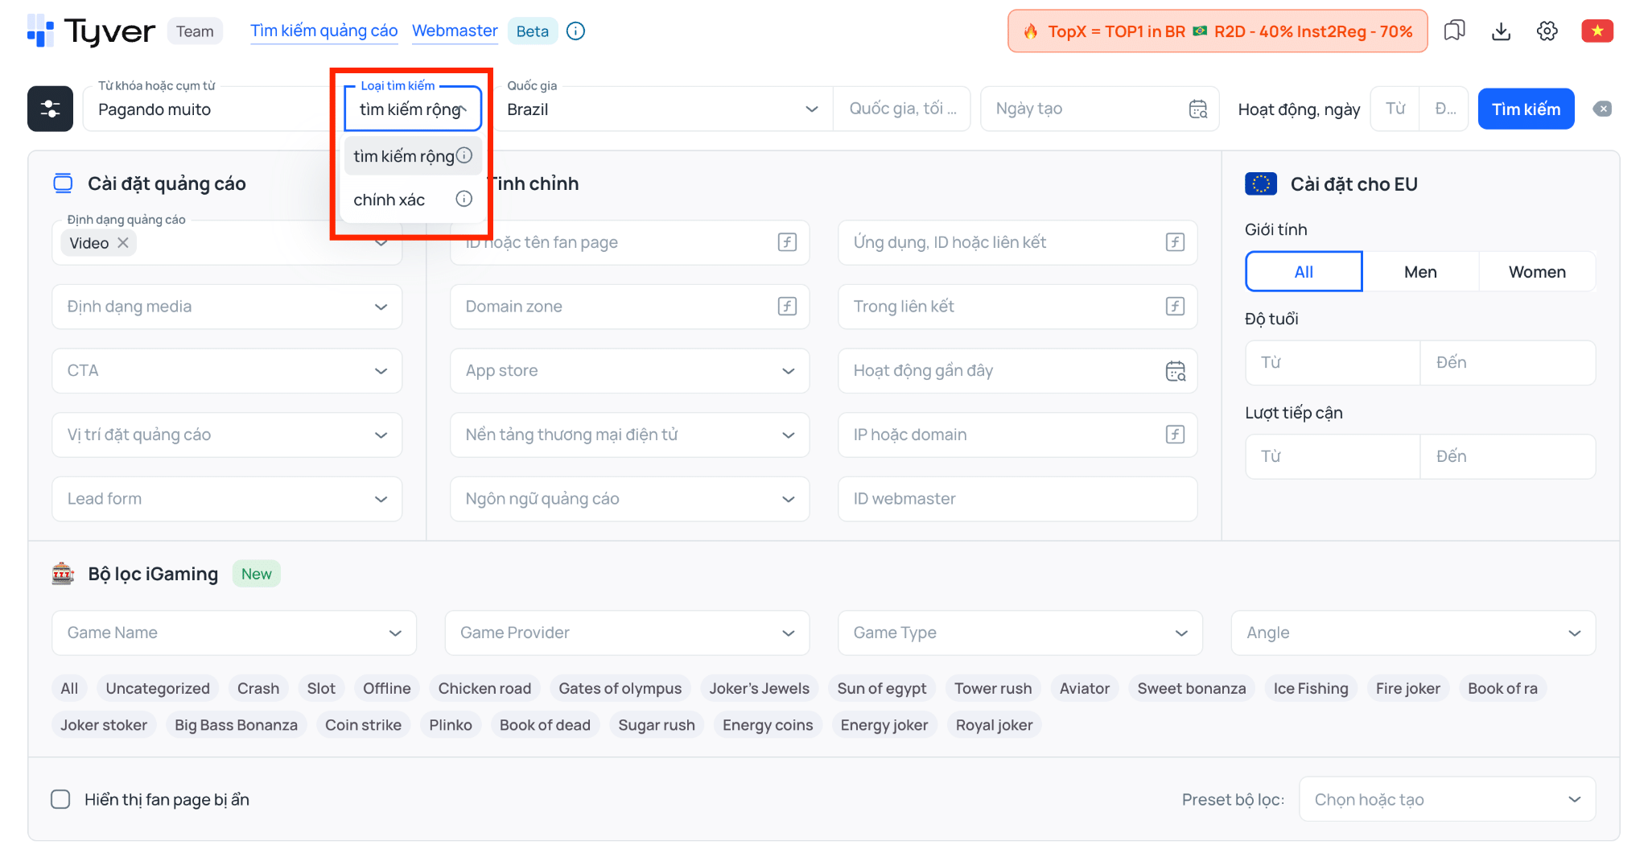Expand the CTA dropdown

[x=227, y=370]
